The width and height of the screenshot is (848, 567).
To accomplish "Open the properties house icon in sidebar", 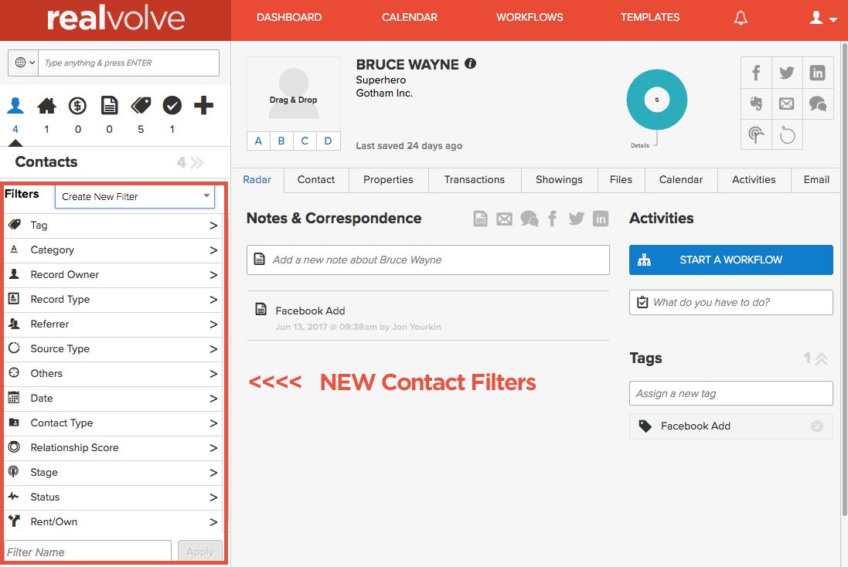I will tap(46, 106).
